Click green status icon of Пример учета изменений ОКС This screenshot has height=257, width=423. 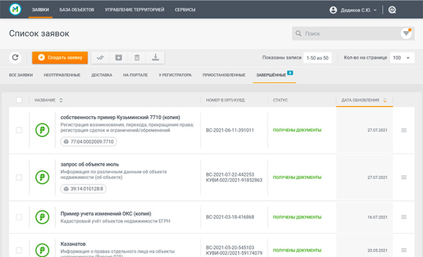point(42,217)
